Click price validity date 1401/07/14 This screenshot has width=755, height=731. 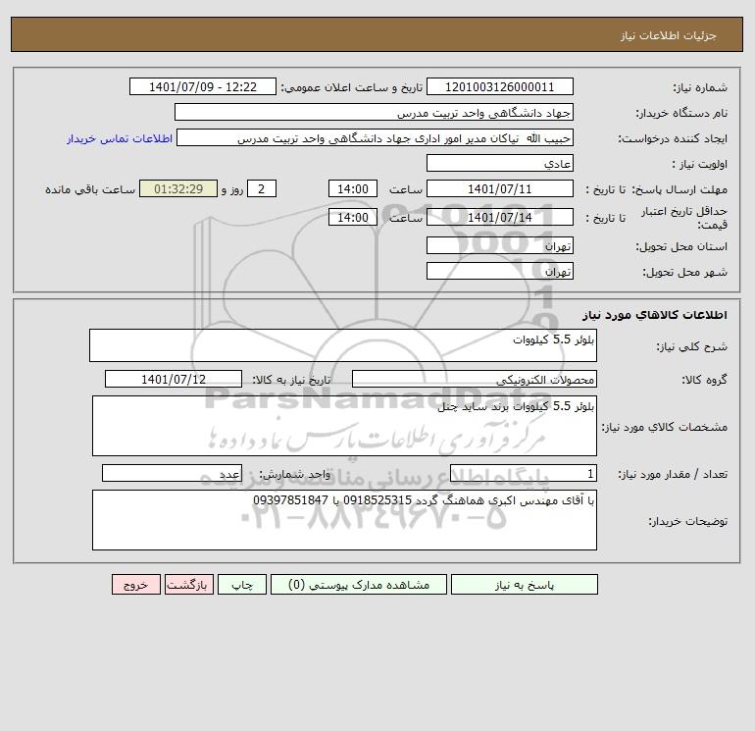coord(500,217)
